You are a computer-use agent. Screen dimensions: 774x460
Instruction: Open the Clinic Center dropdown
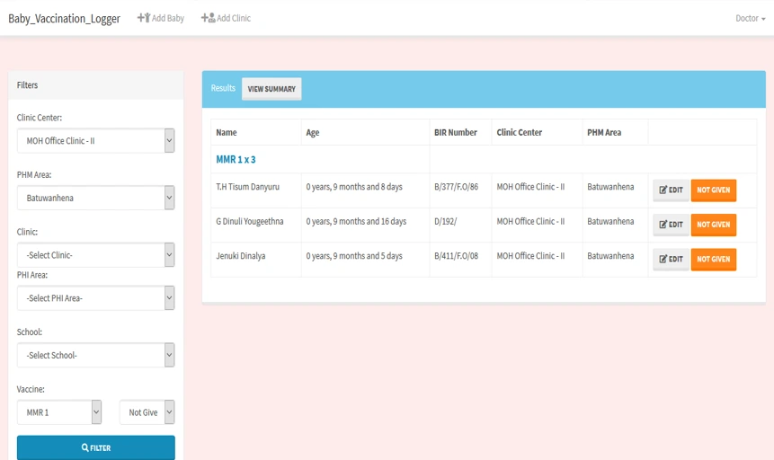click(x=95, y=141)
